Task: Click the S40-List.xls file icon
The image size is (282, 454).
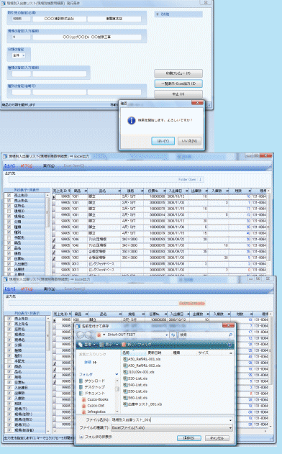Action: pyautogui.click(x=125, y=385)
